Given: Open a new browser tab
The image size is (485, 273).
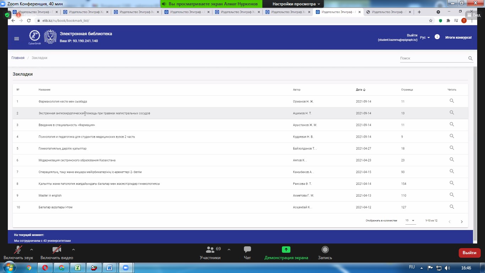Looking at the screenshot, I should pyautogui.click(x=419, y=12).
